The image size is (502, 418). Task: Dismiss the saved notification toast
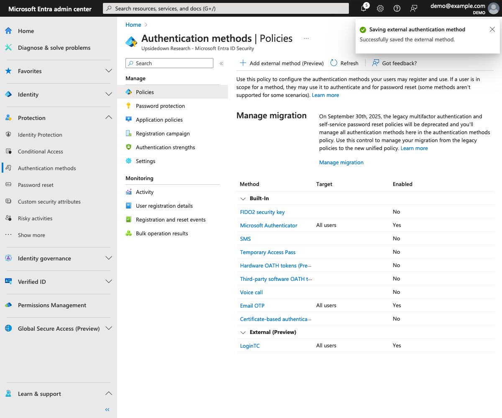click(x=492, y=29)
